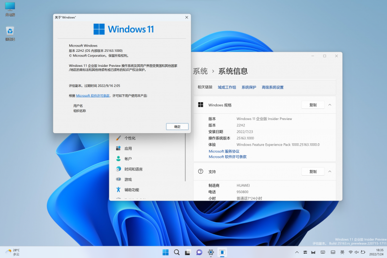387x258 pixels.
Task: Click the muted volume tray icon
Action: [357, 252]
